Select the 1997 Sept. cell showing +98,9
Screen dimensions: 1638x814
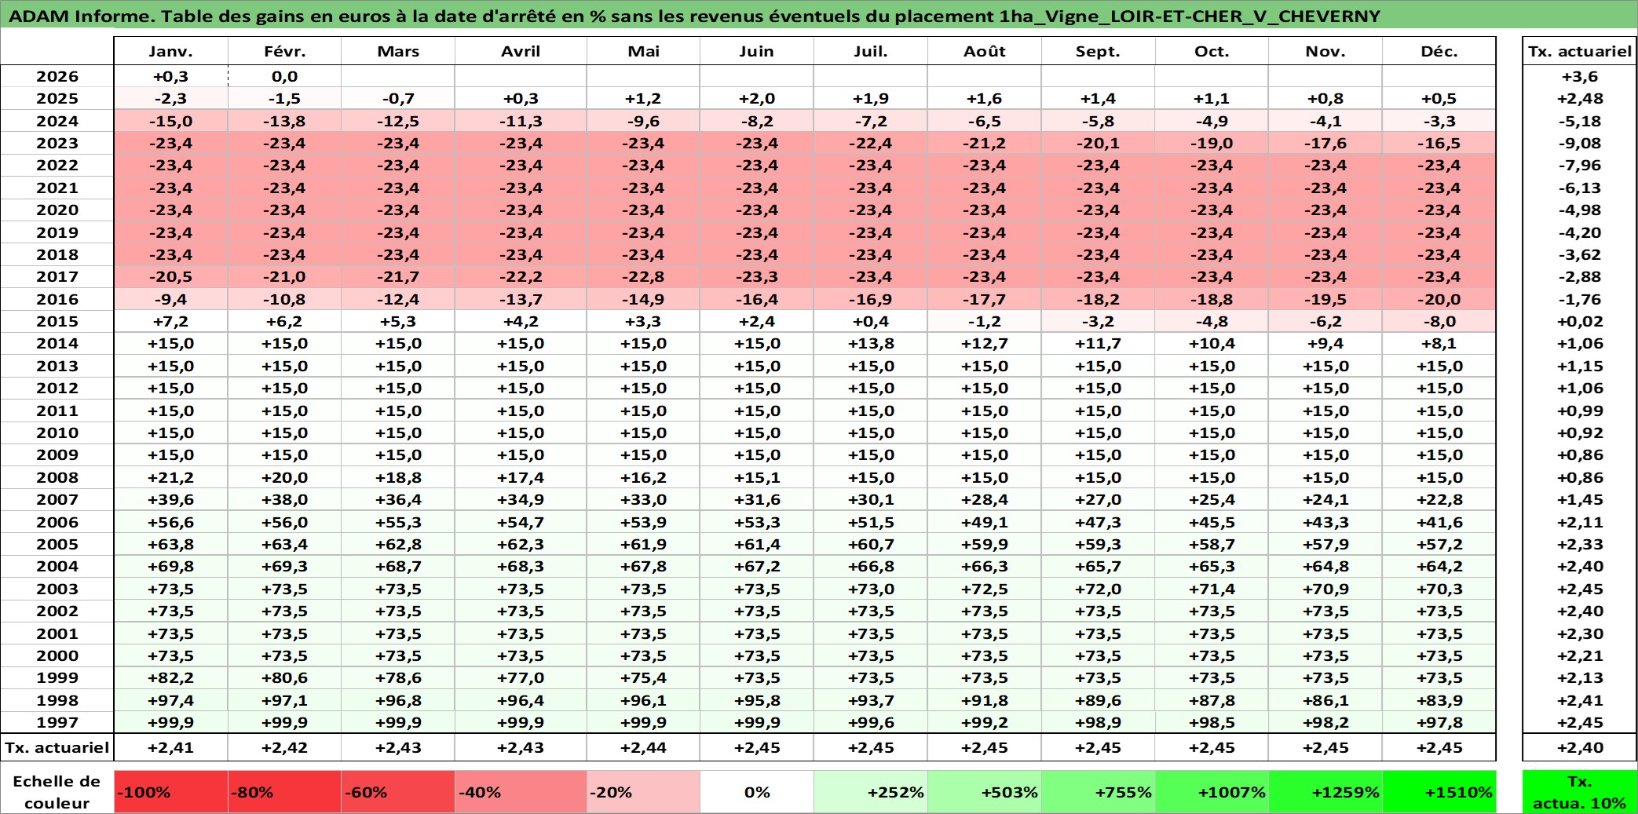pyautogui.click(x=1098, y=722)
